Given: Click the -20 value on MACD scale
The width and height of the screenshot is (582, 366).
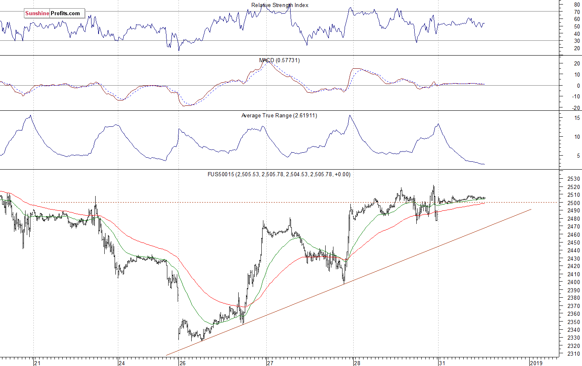Looking at the screenshot, I should pyautogui.click(x=576, y=108).
